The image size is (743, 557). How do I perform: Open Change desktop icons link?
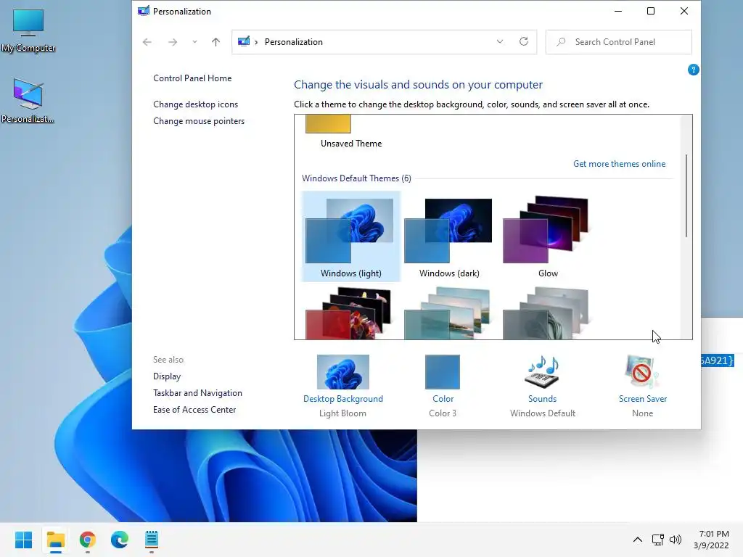coord(195,104)
